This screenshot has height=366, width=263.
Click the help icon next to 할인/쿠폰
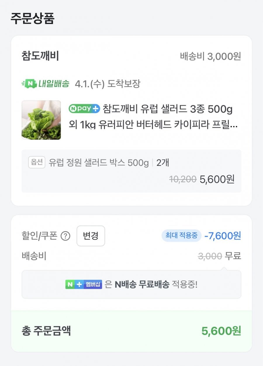[65, 236]
